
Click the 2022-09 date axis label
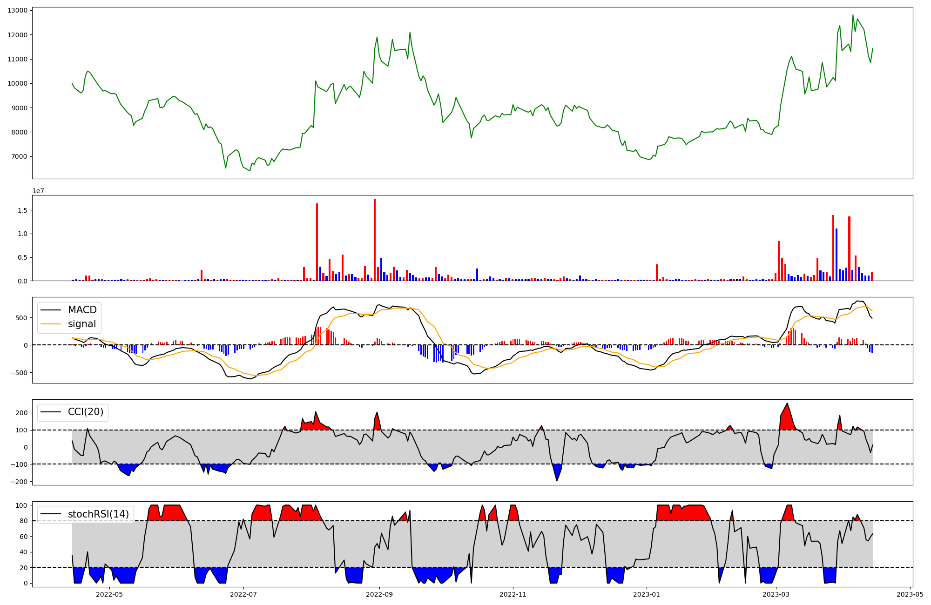click(x=379, y=594)
